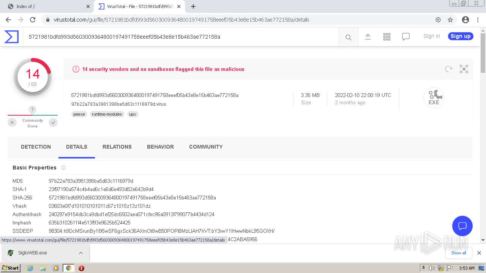The image size is (486, 273).
Task: Close the downloads bar
Action: 479,253
